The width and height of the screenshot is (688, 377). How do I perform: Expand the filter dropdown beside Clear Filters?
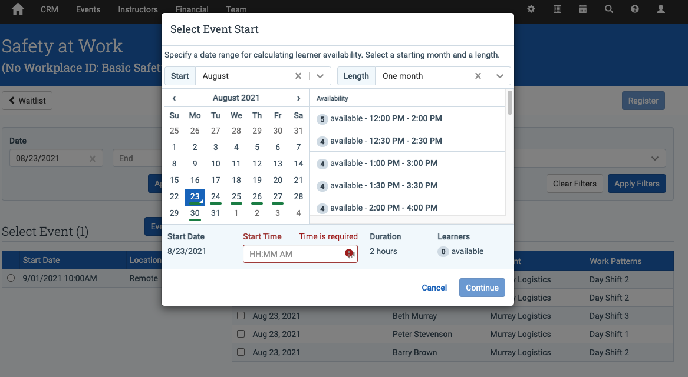(654, 159)
